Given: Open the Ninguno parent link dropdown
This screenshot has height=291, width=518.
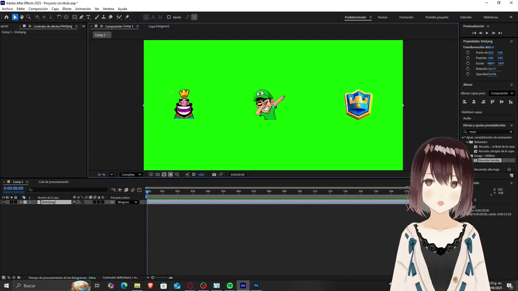Looking at the screenshot, I should pos(127,202).
